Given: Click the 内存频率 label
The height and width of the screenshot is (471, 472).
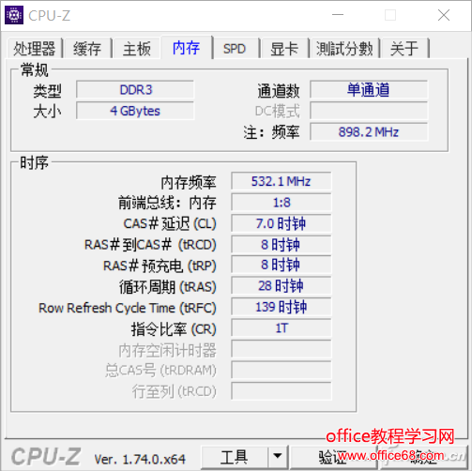Looking at the screenshot, I should click(x=189, y=182).
